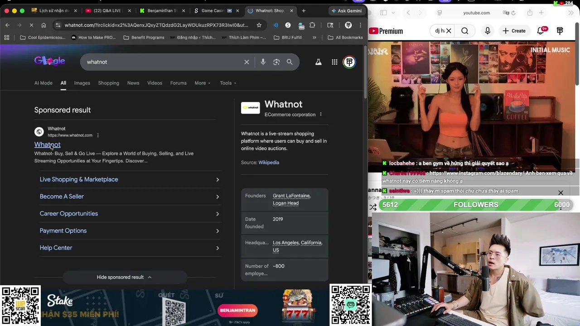Open more options beside ECommerce corporation
This screenshot has width=580, height=326.
(321, 115)
